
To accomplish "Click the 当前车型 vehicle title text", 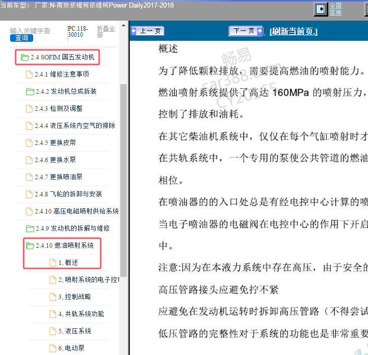I will [x=87, y=5].
